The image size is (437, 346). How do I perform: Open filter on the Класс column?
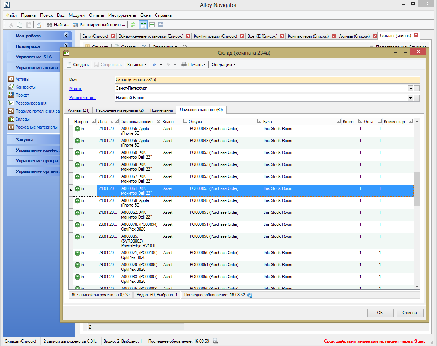pyautogui.click(x=185, y=121)
